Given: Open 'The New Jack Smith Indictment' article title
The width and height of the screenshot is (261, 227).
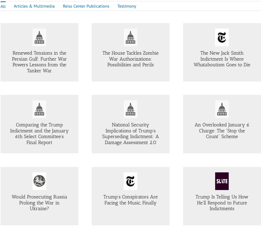Looking at the screenshot, I should click(222, 59).
